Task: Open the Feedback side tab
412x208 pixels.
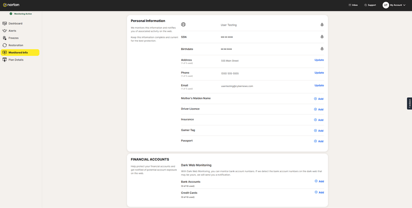Action: click(x=409, y=103)
